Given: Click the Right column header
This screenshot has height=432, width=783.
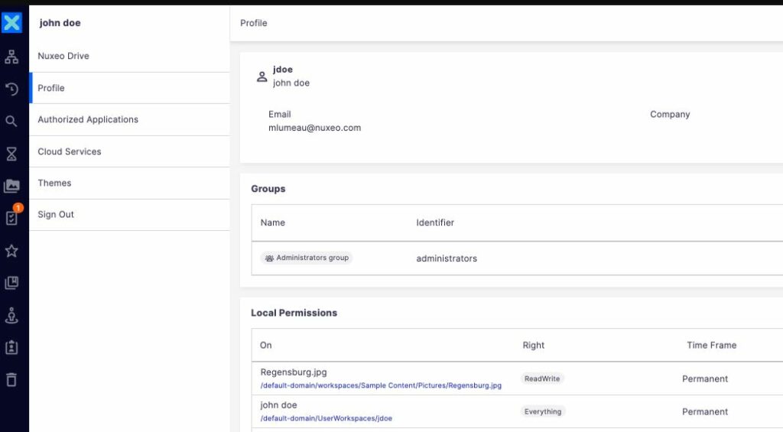Looking at the screenshot, I should [533, 346].
